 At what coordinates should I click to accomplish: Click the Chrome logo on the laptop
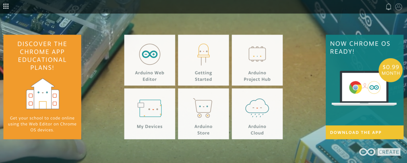coord(355,87)
